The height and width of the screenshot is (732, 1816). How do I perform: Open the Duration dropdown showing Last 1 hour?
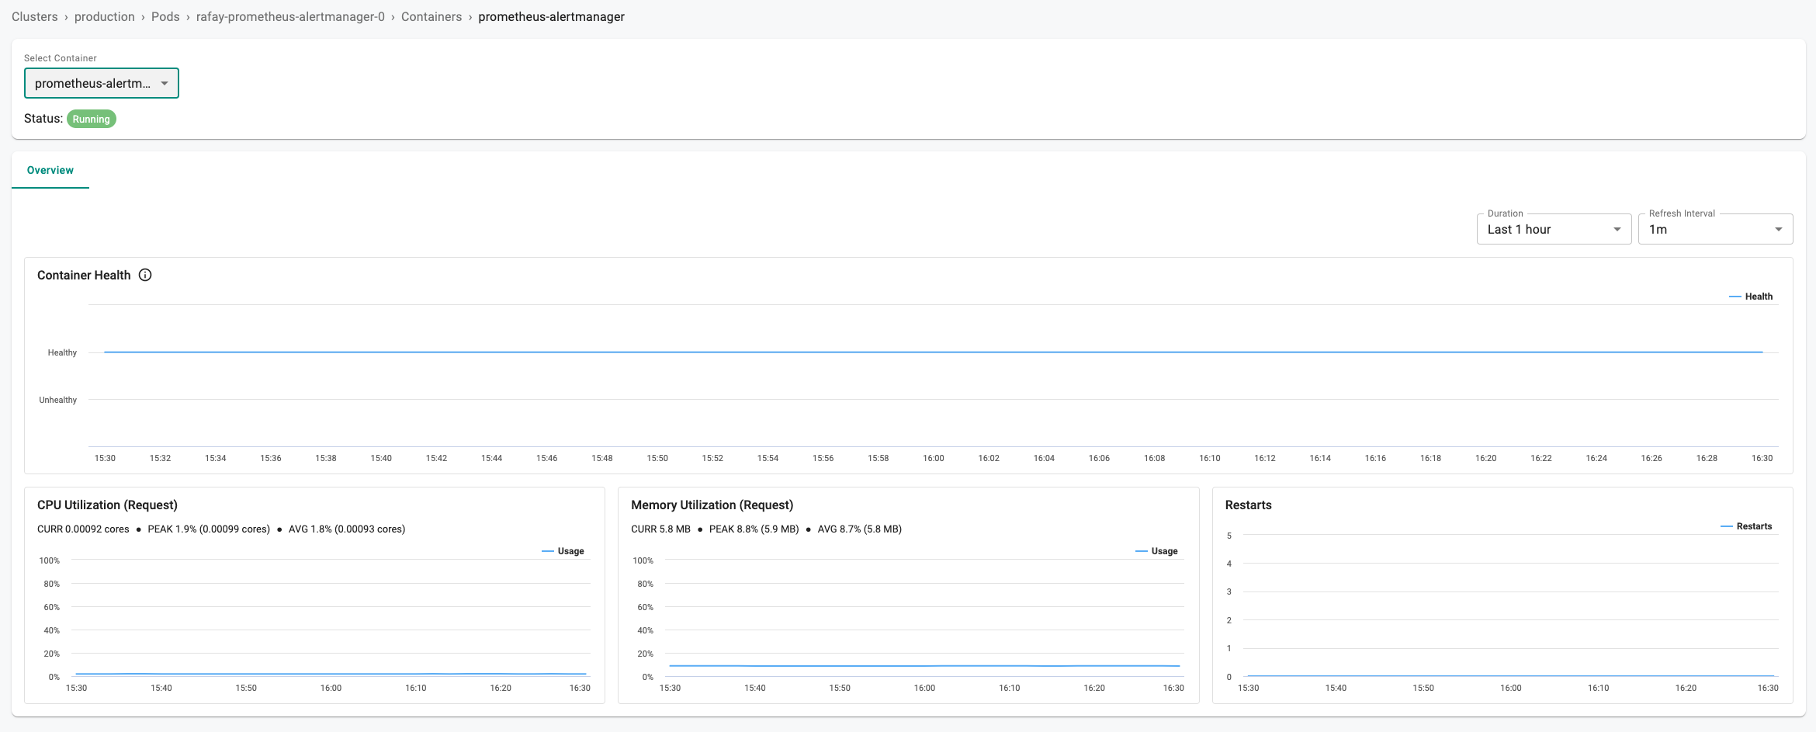(1554, 229)
